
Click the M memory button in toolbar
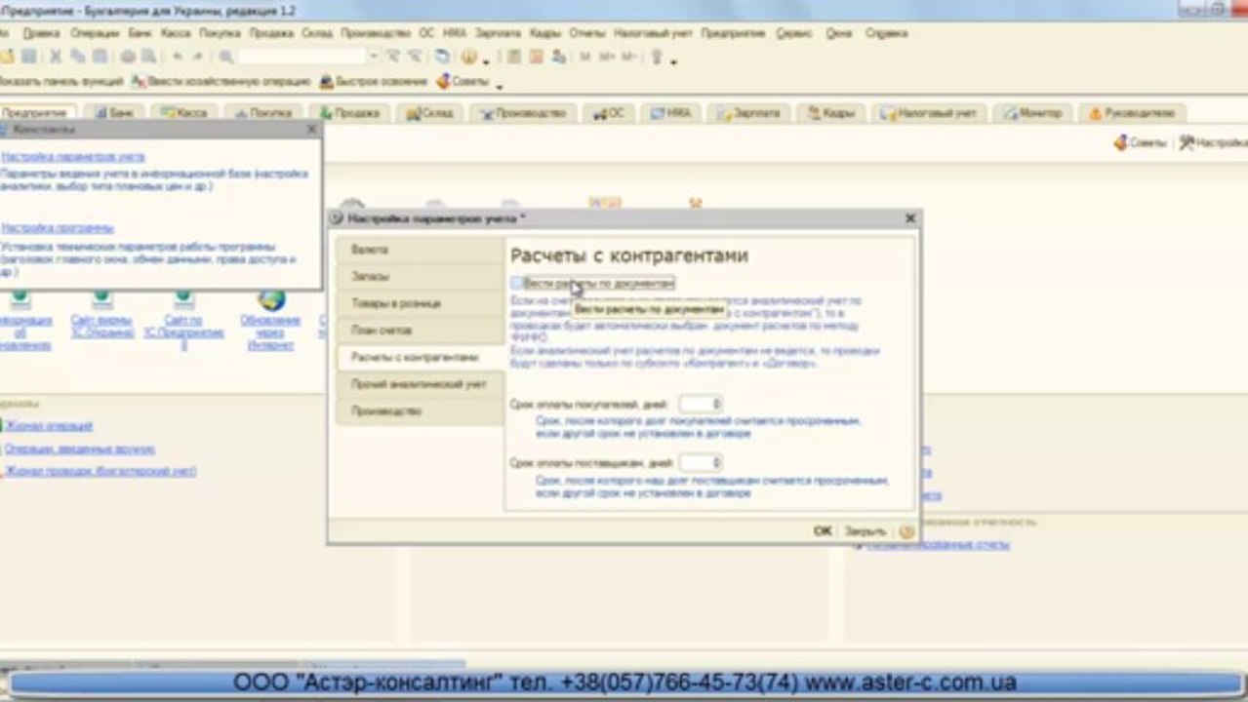click(x=585, y=57)
